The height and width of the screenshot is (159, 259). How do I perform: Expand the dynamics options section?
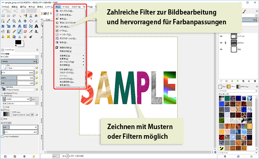pyautogui.click(x=2, y=93)
